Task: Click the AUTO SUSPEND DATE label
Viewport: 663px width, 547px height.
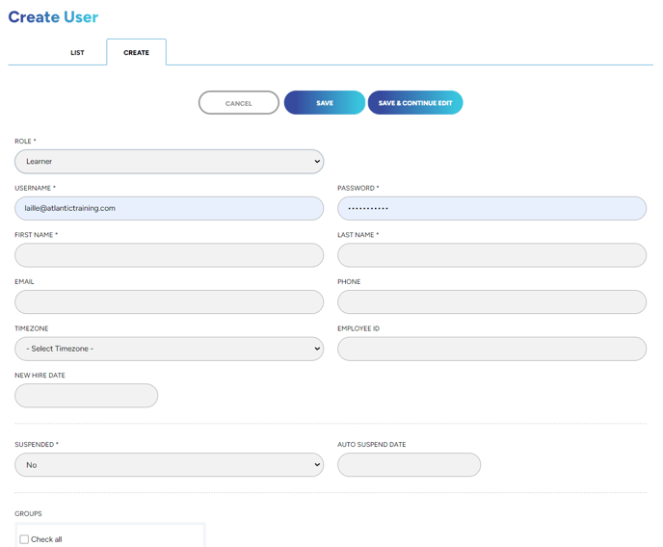Action: coord(372,444)
